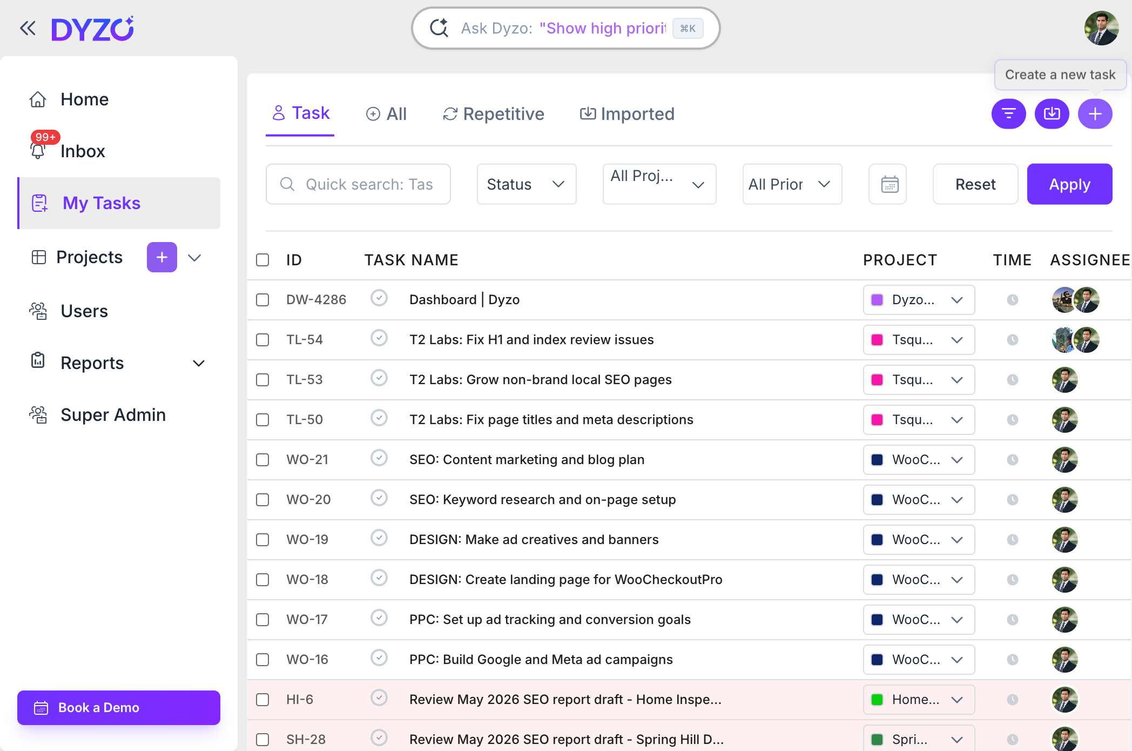Open time tracker clock for TL-50
The width and height of the screenshot is (1132, 751).
coord(1013,420)
